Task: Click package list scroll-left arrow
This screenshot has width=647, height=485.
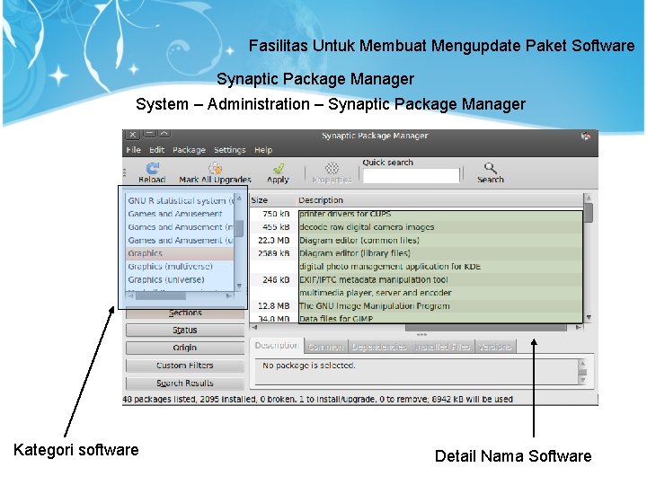Action: point(254,328)
